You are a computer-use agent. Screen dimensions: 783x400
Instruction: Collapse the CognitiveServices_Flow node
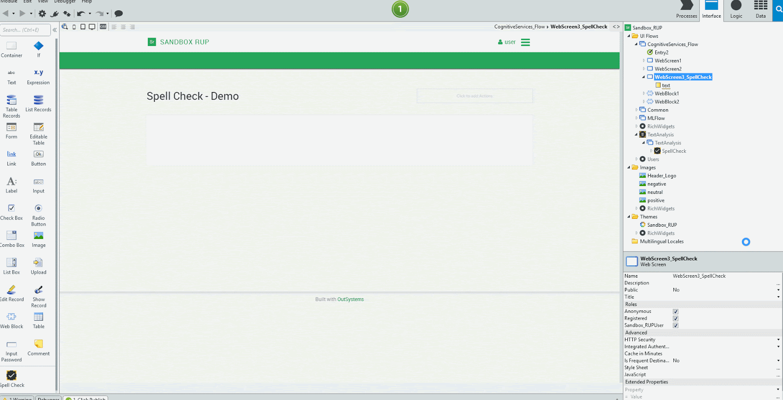pos(636,44)
